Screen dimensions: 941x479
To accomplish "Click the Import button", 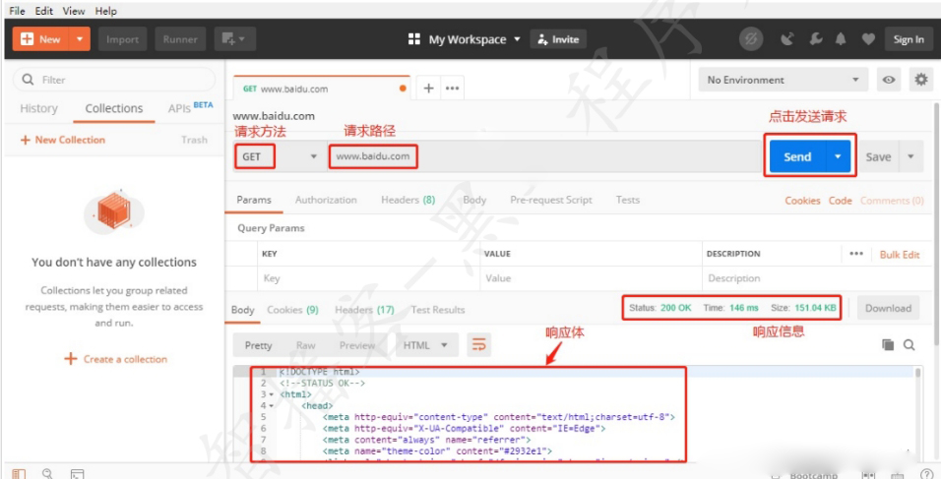I will [x=122, y=39].
